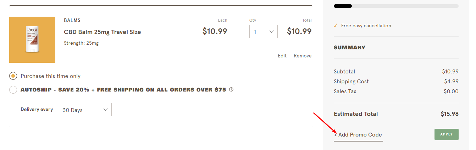Click the CBD Balm product thumbnail
Screen dimensions: 476x150
tap(32, 40)
